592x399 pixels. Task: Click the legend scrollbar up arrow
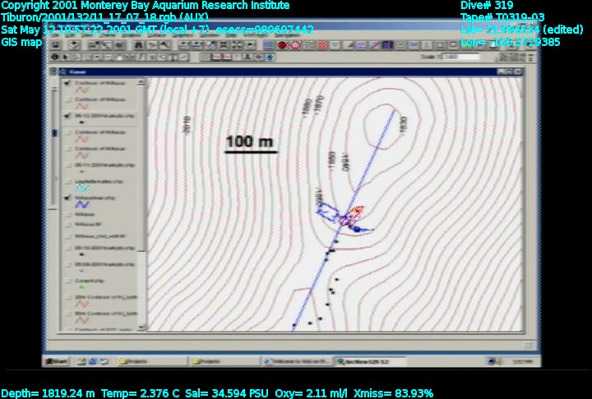(141, 82)
